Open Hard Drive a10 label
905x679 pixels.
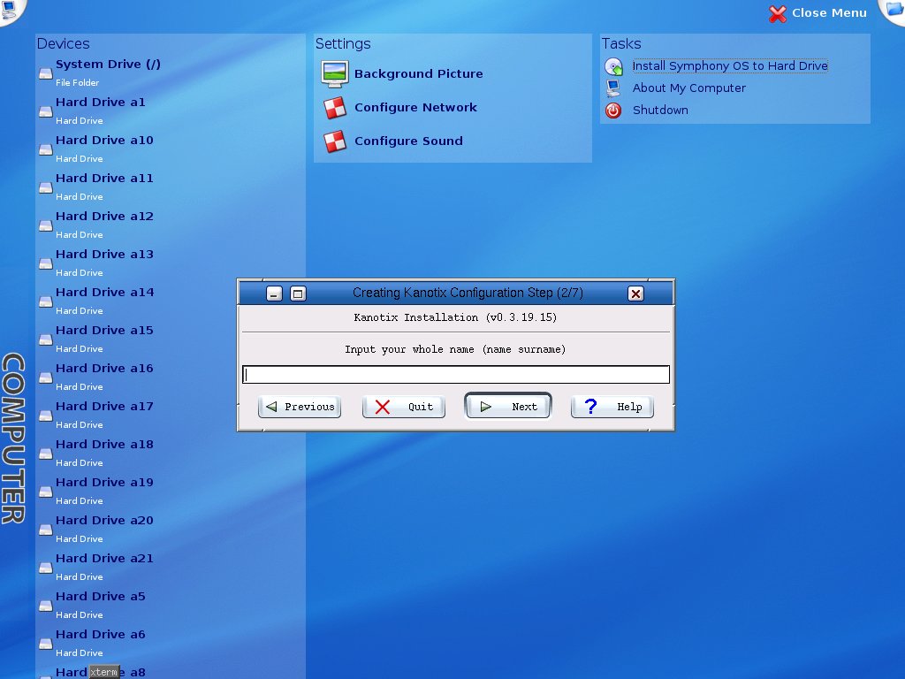pyautogui.click(x=104, y=141)
